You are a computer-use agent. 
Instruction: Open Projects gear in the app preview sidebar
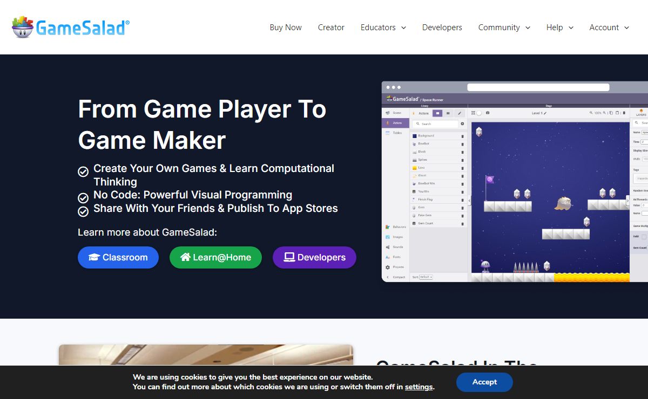coord(395,267)
